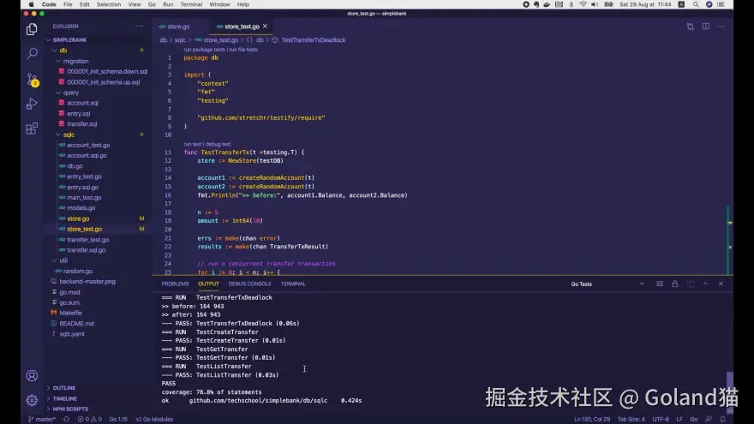The height and width of the screenshot is (424, 754).
Task: Open the Go Tests output channel dropdown
Action: (607, 284)
